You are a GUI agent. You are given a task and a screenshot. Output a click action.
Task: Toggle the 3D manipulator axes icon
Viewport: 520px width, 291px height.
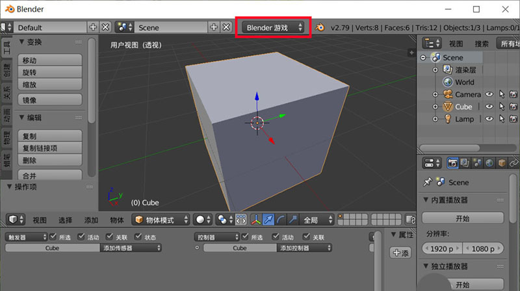255,220
